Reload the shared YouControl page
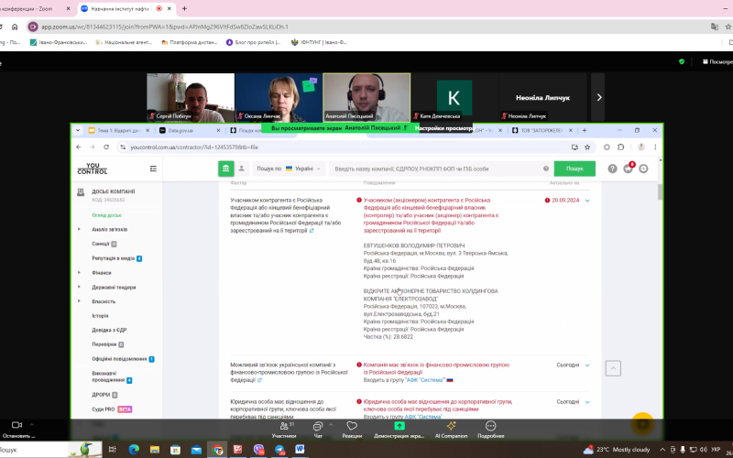Image resolution: width=733 pixels, height=458 pixels. click(106, 147)
